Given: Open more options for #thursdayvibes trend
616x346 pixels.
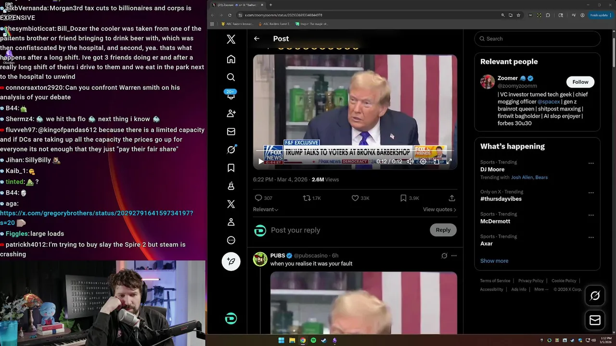Looking at the screenshot, I should (591, 193).
